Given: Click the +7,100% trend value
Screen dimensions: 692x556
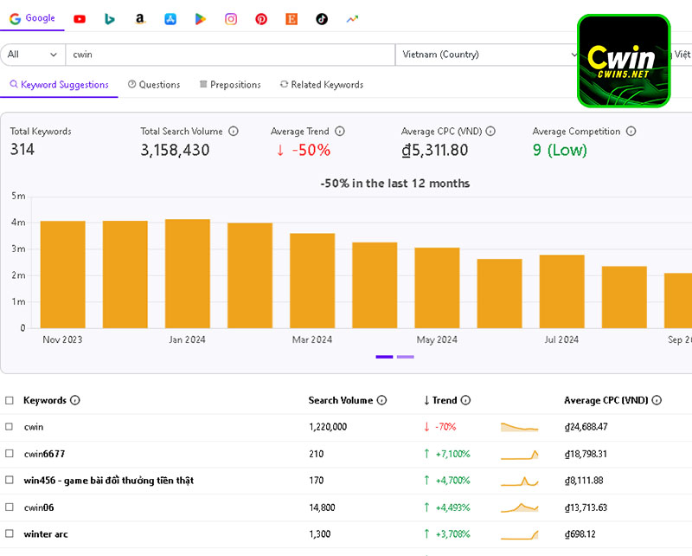Looking at the screenshot, I should (x=452, y=454).
